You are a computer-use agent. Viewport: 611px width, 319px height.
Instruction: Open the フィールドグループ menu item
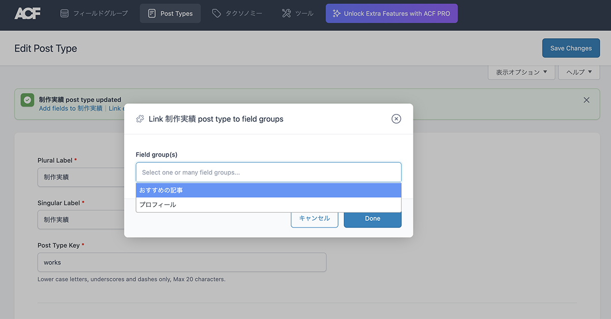pos(94,14)
